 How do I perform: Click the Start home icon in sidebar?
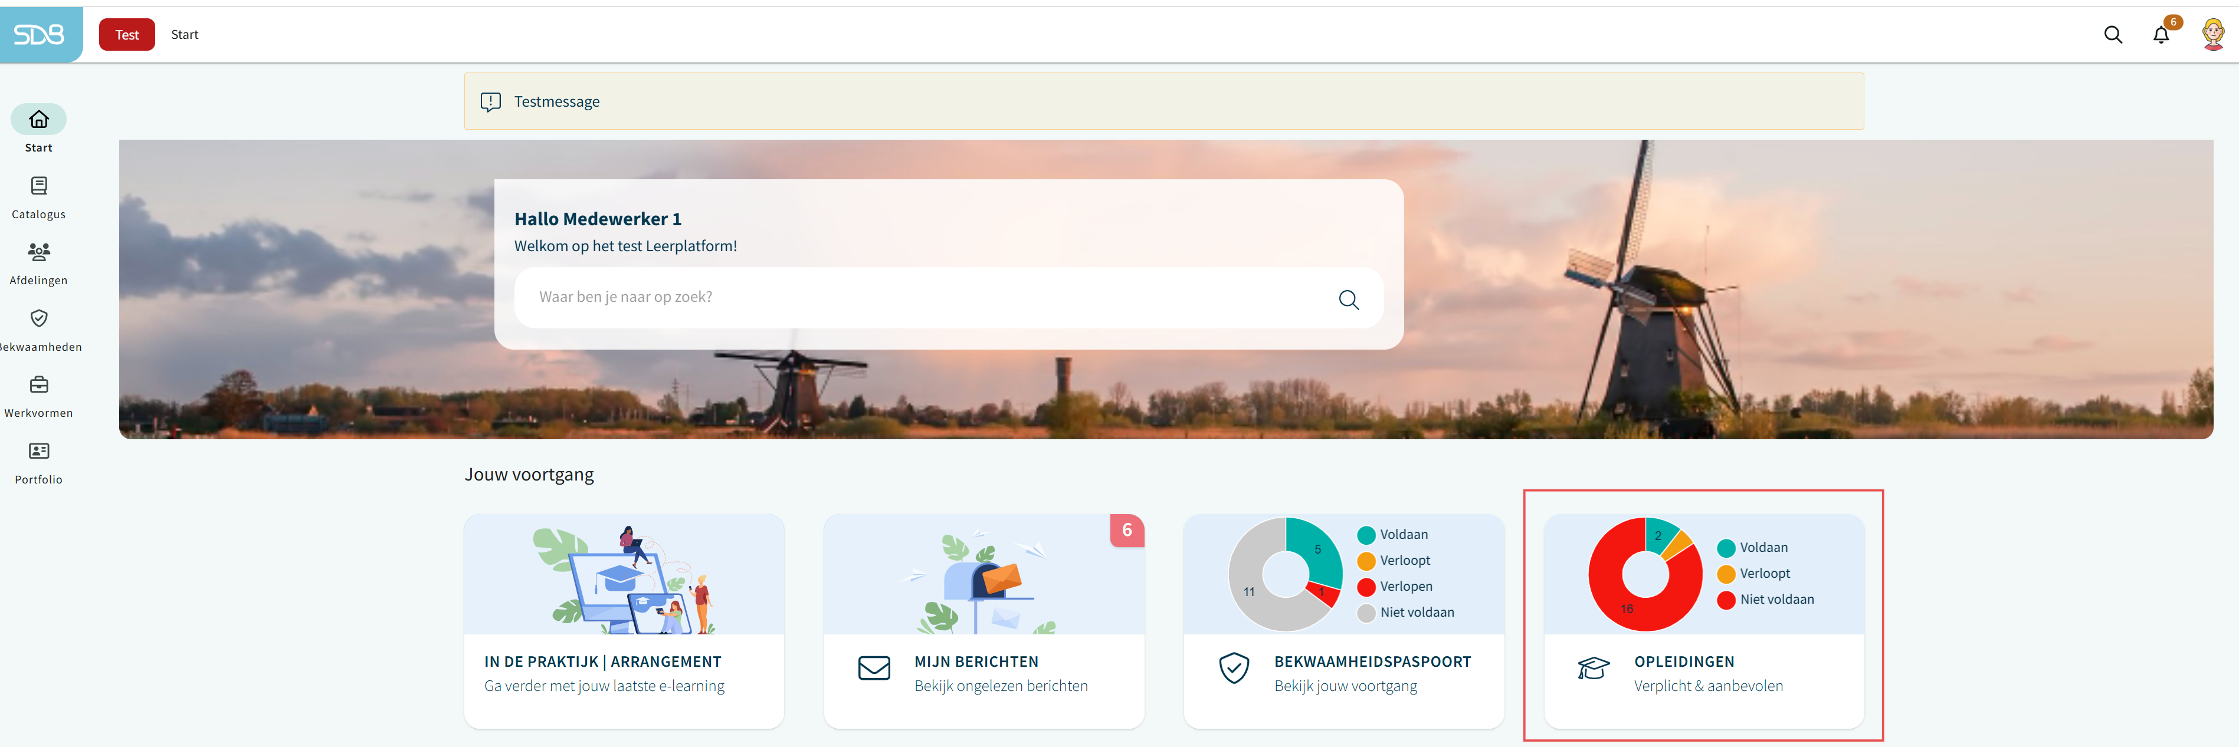(38, 120)
